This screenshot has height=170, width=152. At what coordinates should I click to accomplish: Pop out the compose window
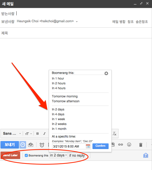[141, 4]
